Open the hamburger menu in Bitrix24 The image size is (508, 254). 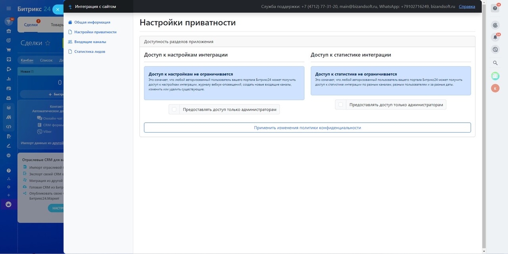tap(8, 8)
